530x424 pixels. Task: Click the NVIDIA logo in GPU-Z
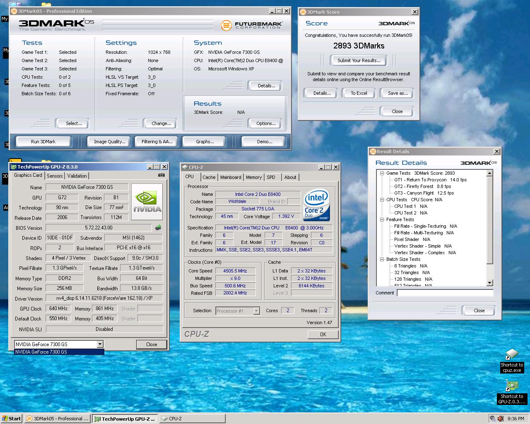(147, 202)
